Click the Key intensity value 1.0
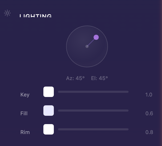 tap(149, 95)
